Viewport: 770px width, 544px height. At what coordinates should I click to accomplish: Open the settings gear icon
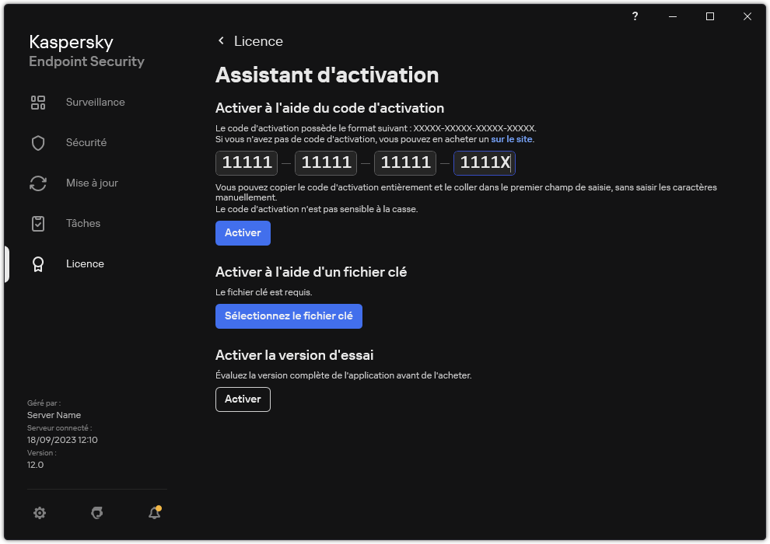[40, 513]
